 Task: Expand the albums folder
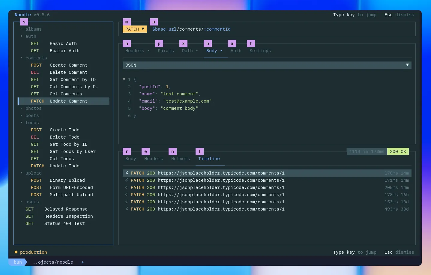(x=31, y=29)
